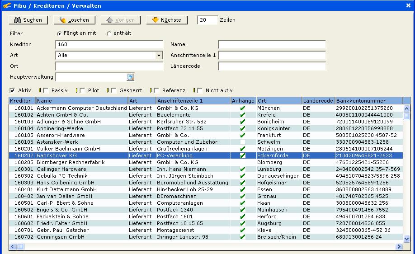Click attachment checkmark for Fackelstein & Söhne
Image resolution: width=415 pixels, height=254 pixels.
pos(243,216)
